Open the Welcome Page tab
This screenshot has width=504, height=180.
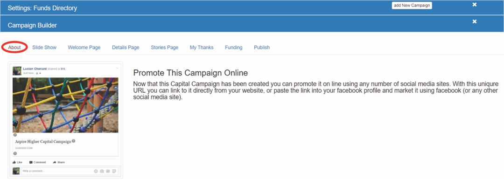[x=84, y=48]
